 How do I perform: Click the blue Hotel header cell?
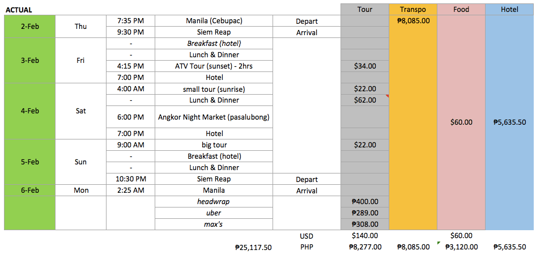coord(510,10)
